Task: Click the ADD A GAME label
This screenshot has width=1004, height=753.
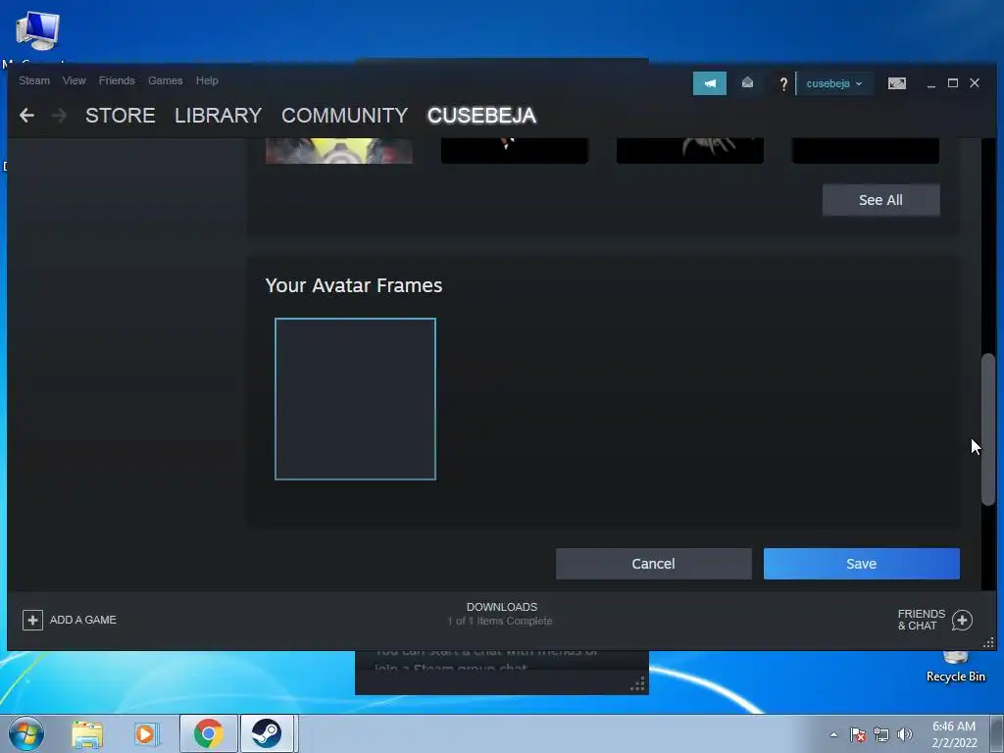Action: (x=83, y=620)
